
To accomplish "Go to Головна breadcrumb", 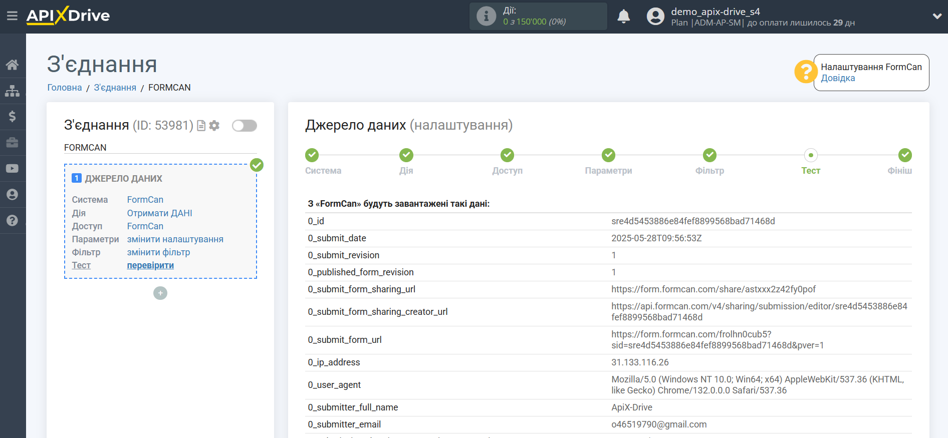I will point(65,88).
